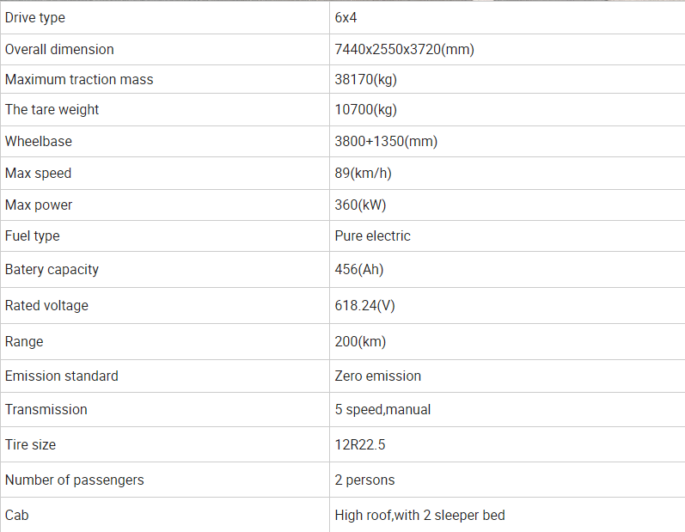Select the 360(kW) max power value
Image resolution: width=685 pixels, height=532 pixels.
pyautogui.click(x=360, y=205)
